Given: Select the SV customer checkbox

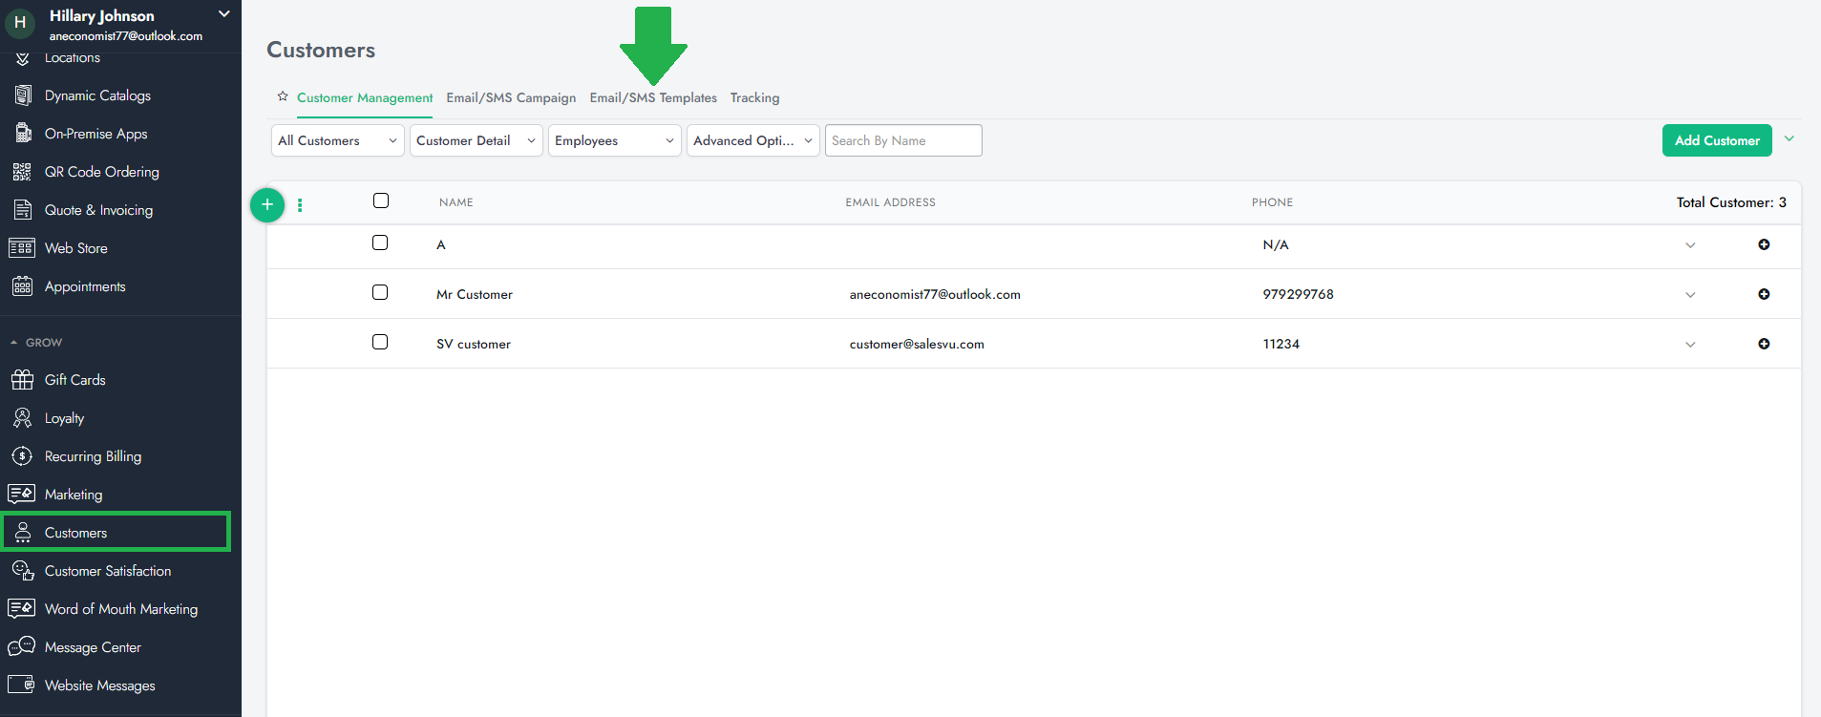Looking at the screenshot, I should (380, 342).
